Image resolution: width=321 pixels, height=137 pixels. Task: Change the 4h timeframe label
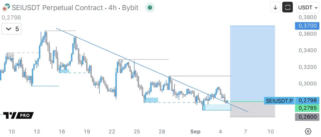point(113,7)
